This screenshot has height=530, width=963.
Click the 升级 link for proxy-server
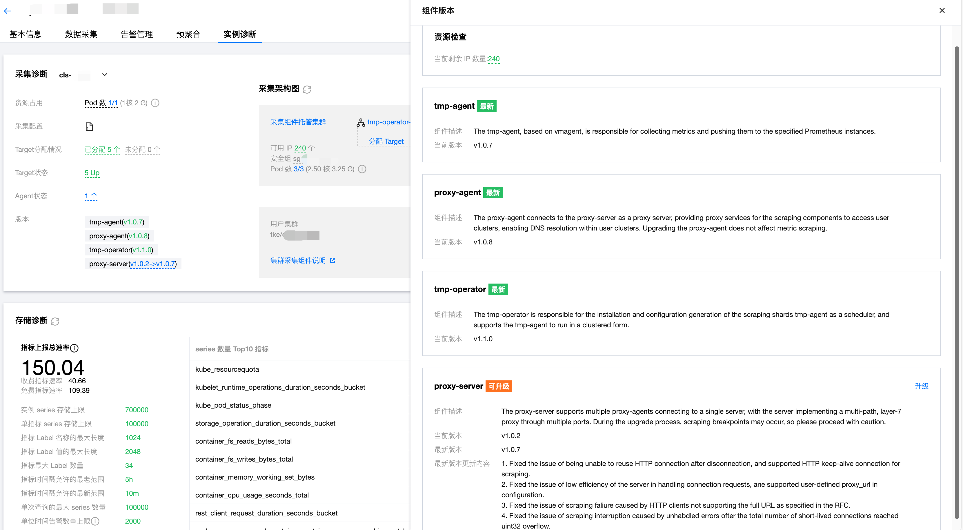[921, 386]
